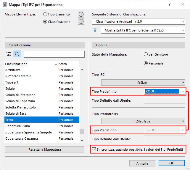Screen dimensions: 190x170
Task: Open Classificazione Archicad v 2.0 dropdown
Action: 139,21
